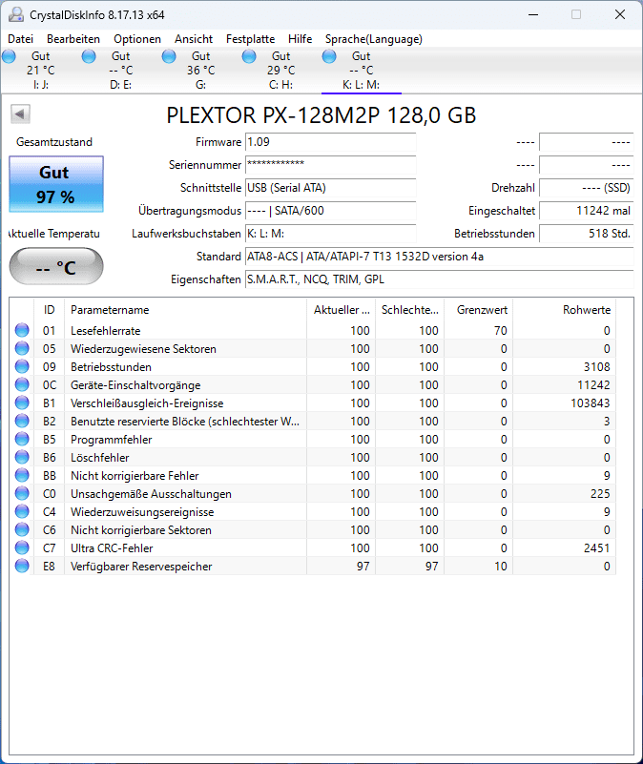Image resolution: width=643 pixels, height=764 pixels.
Task: Select disk D: E: status orb
Action: click(x=89, y=56)
